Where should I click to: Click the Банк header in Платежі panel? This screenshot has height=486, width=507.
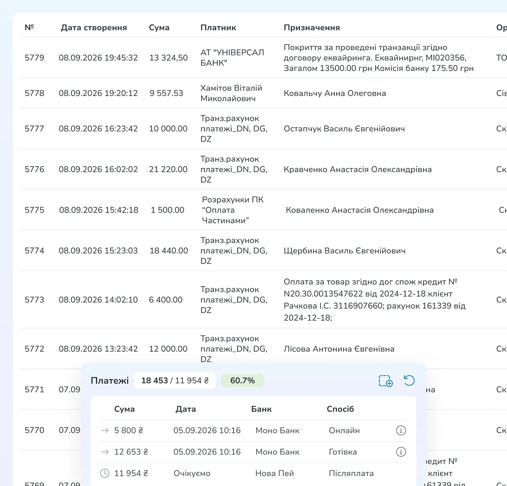coord(262,409)
